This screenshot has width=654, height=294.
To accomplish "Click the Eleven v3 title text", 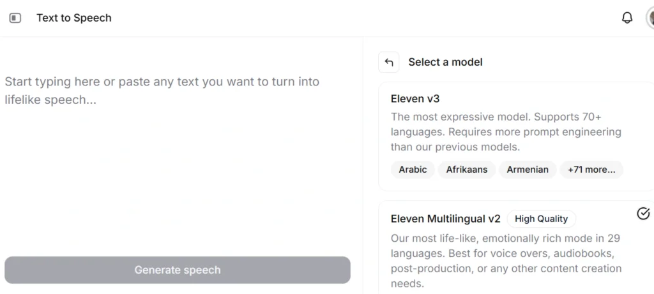I will (415, 99).
